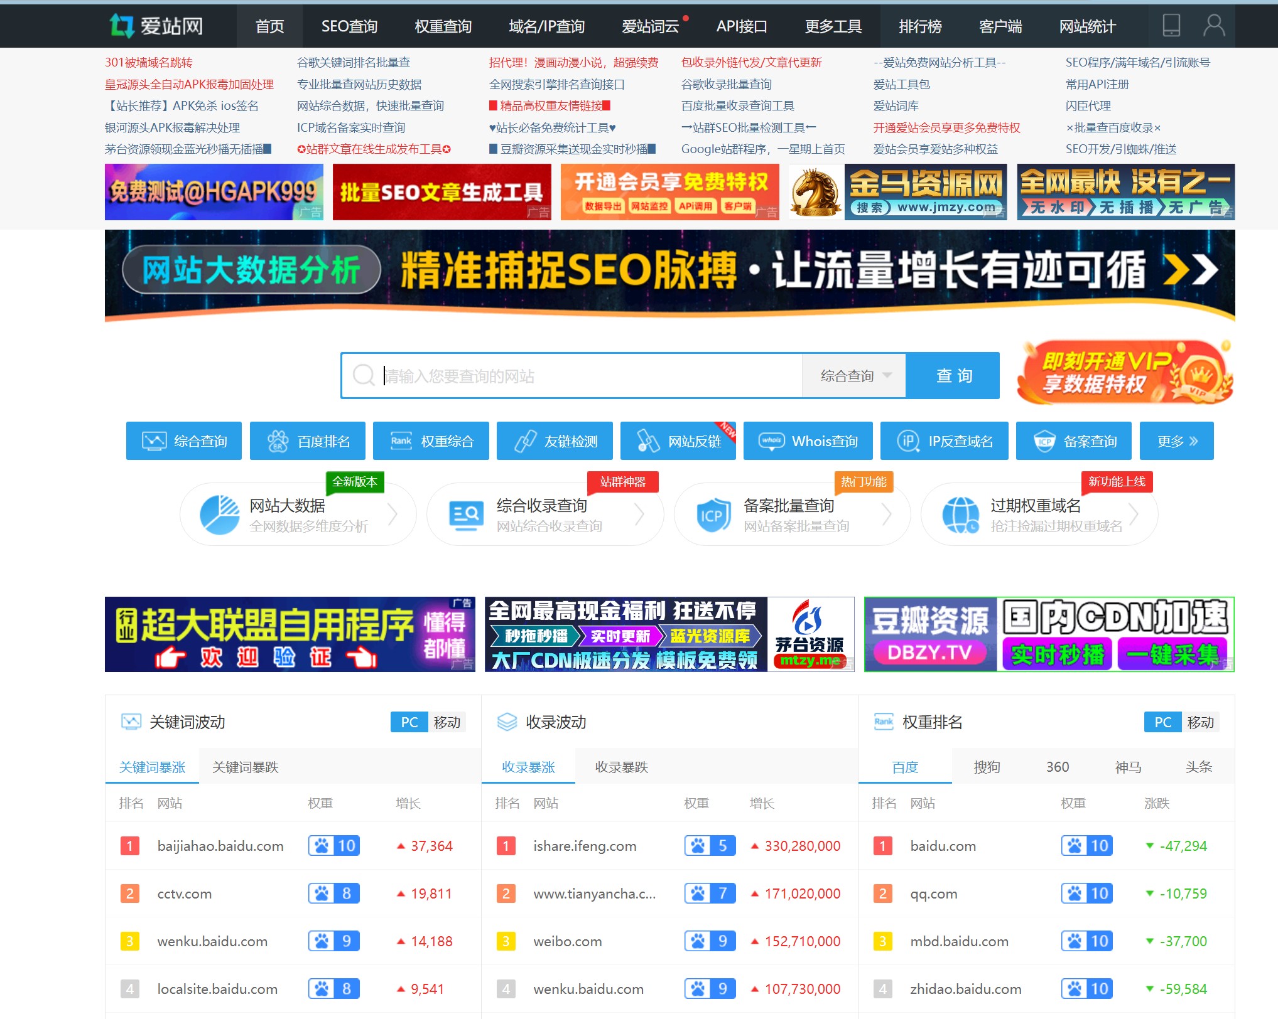Image resolution: width=1278 pixels, height=1019 pixels.
Task: Open the 批量SEO文章生成工具 ad banner
Action: pos(442,192)
